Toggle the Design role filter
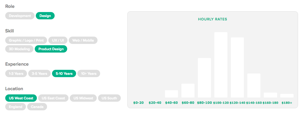Viewport: 303px width, 114px height. [45, 16]
